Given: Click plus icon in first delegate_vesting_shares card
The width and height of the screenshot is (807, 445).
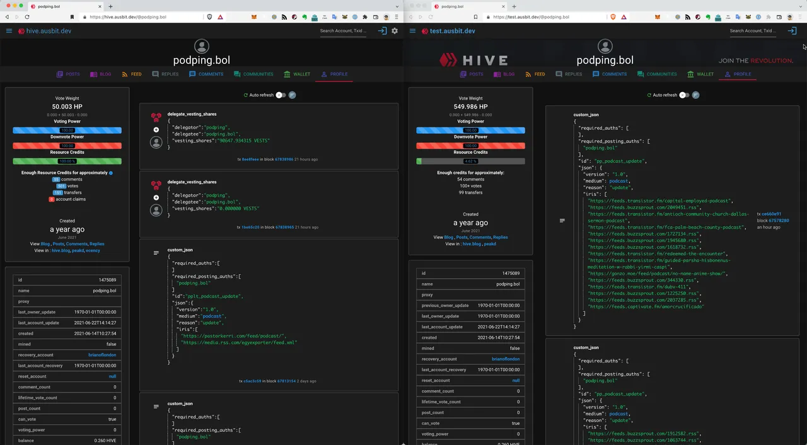Looking at the screenshot, I should (x=156, y=130).
